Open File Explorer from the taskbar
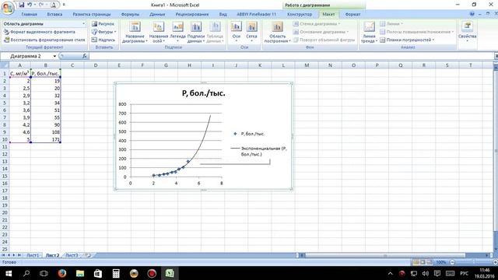This screenshot has height=280, width=498. (80, 273)
